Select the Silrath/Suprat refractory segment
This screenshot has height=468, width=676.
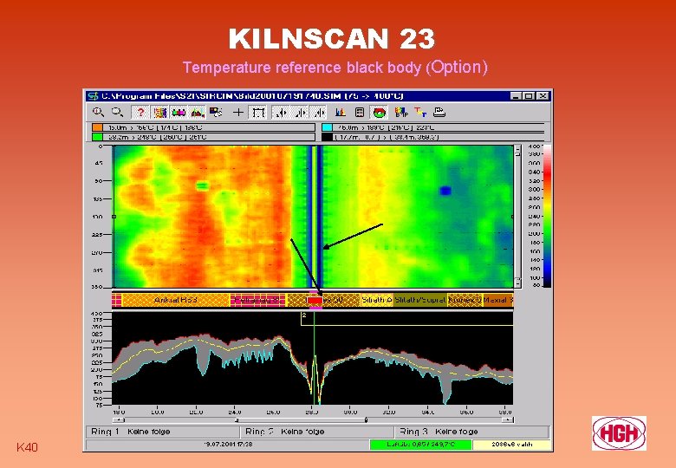point(420,300)
